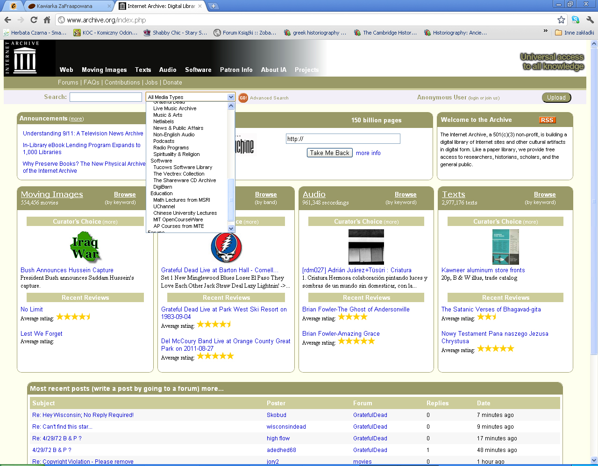
Task: Open the Forum Książki bookmark
Action: tap(245, 33)
